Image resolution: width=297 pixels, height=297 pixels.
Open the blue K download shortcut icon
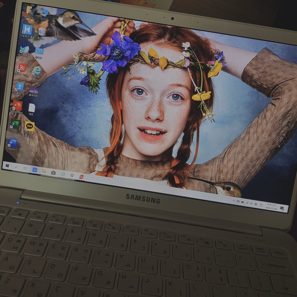click(x=27, y=30)
